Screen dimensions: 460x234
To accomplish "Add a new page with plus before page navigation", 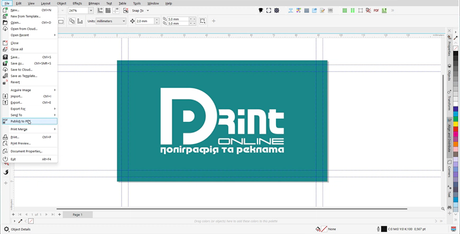I will [13, 214].
